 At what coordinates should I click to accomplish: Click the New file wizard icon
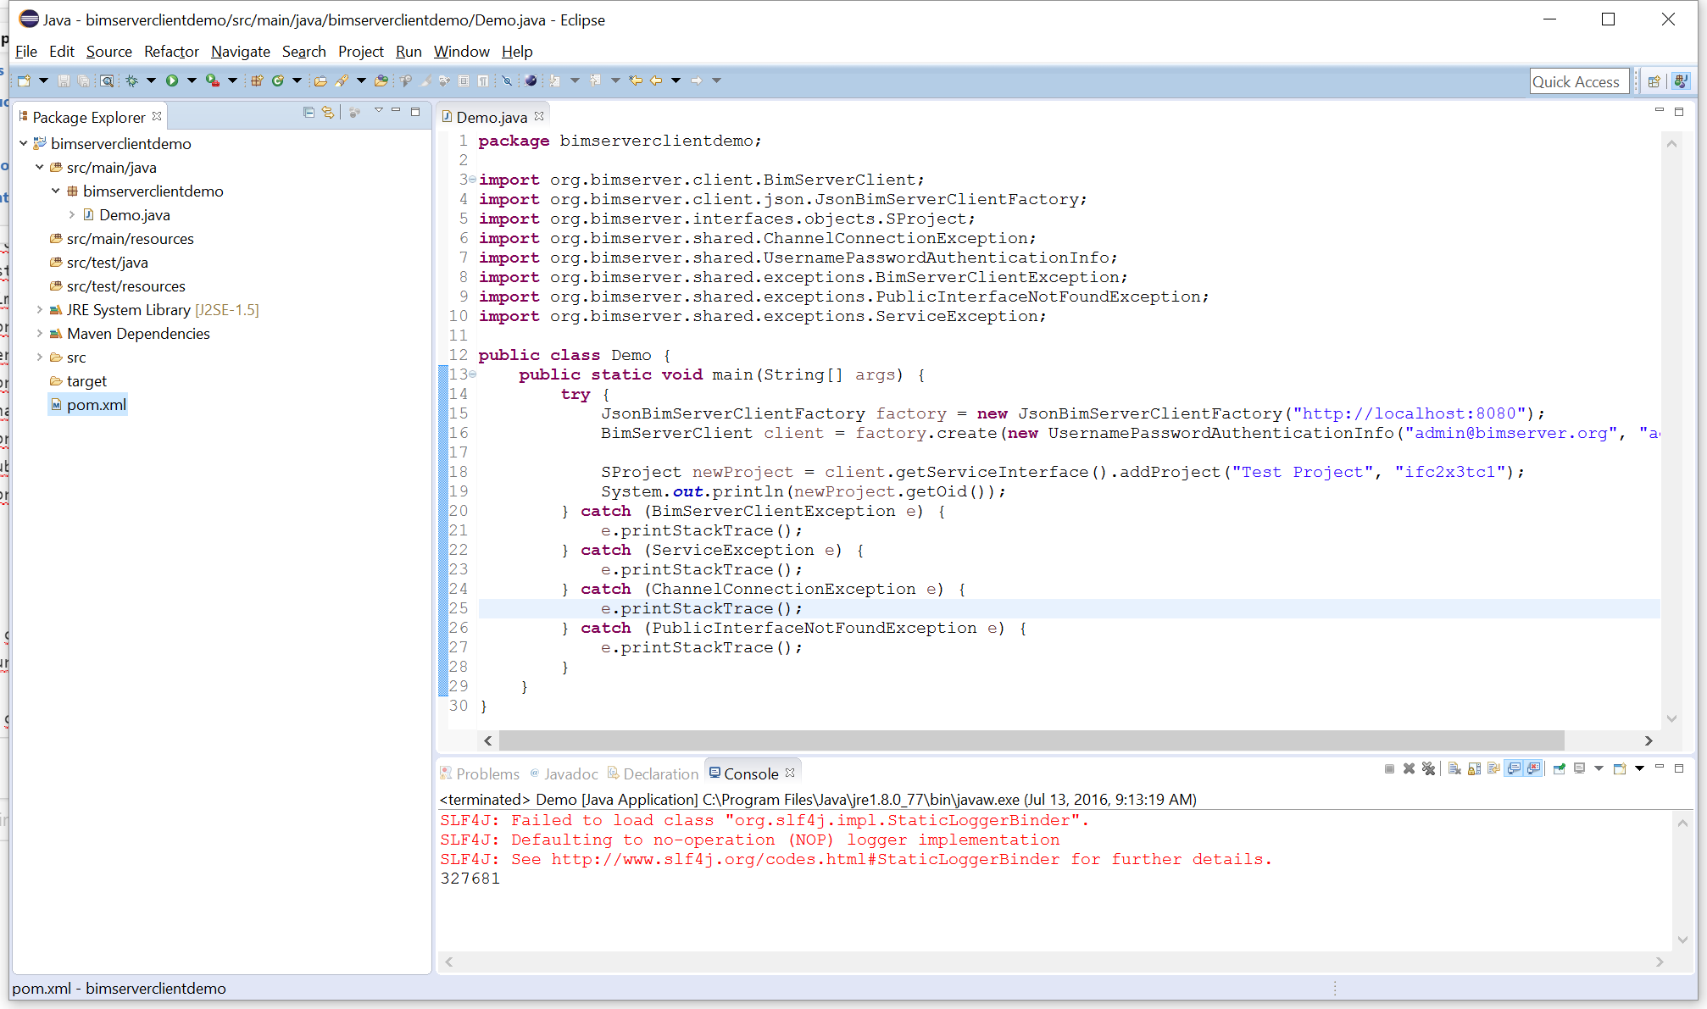tap(24, 80)
